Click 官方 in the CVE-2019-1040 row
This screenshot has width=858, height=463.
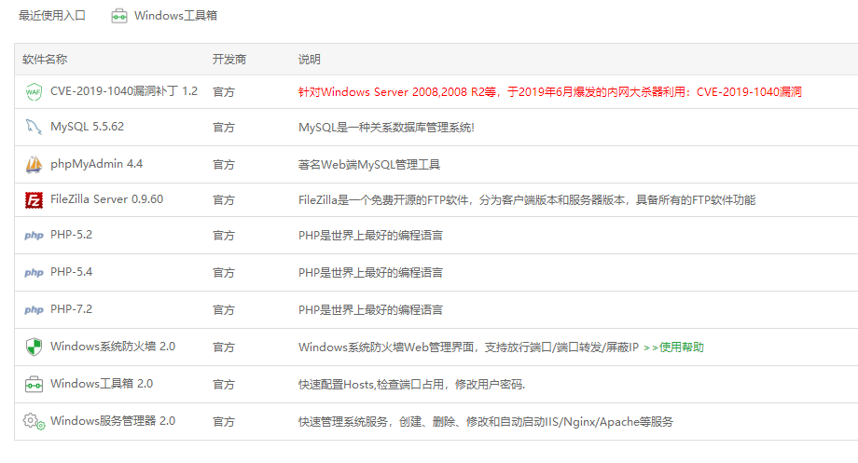[223, 92]
